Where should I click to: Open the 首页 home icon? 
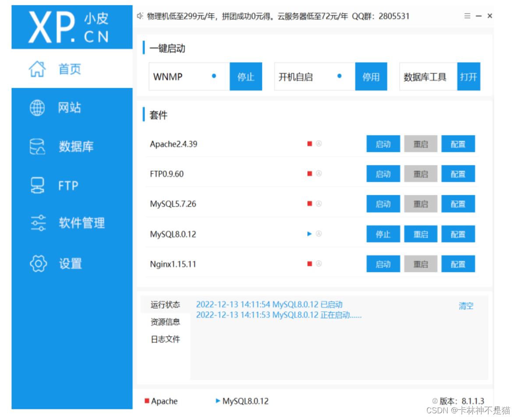[37, 69]
